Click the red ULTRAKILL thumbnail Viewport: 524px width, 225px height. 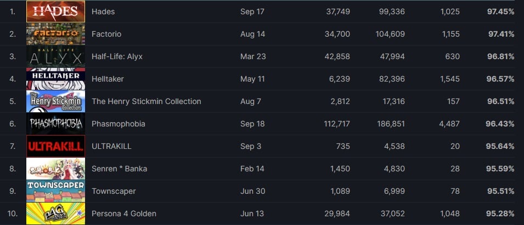click(x=55, y=146)
